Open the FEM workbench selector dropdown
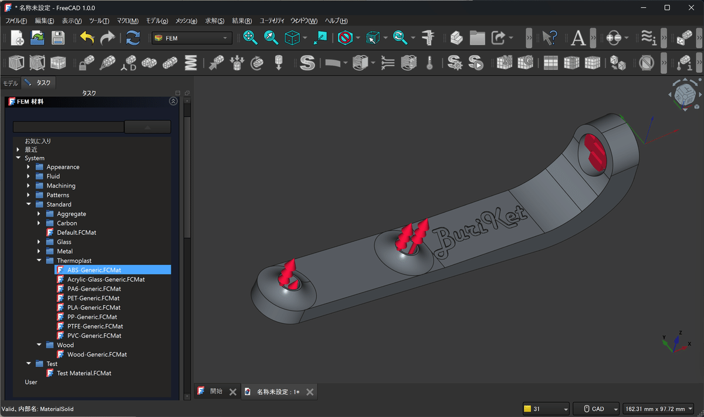Screen dimensions: 704x417 pos(192,38)
